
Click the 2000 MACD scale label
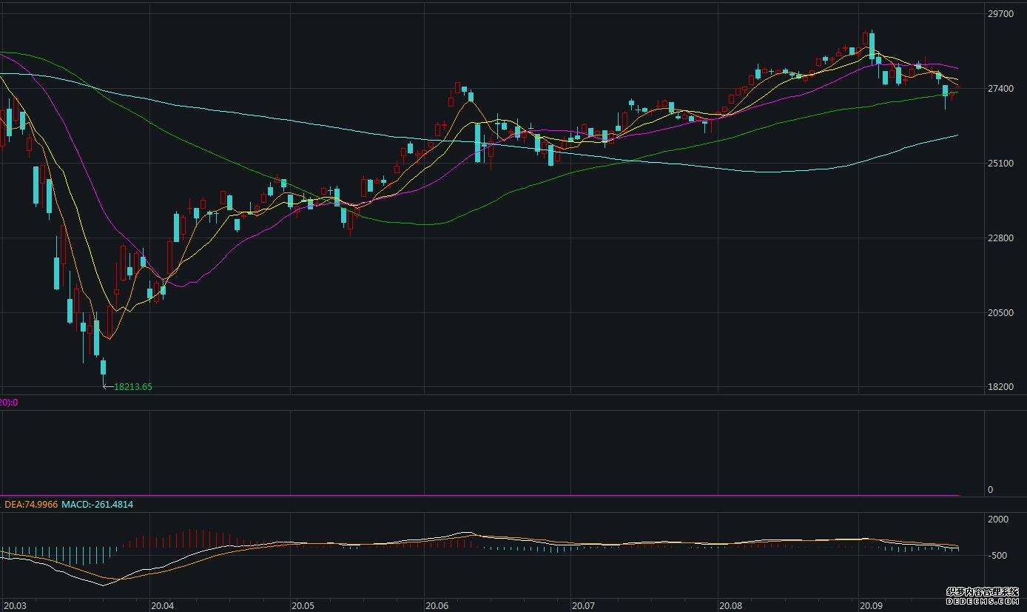(998, 519)
